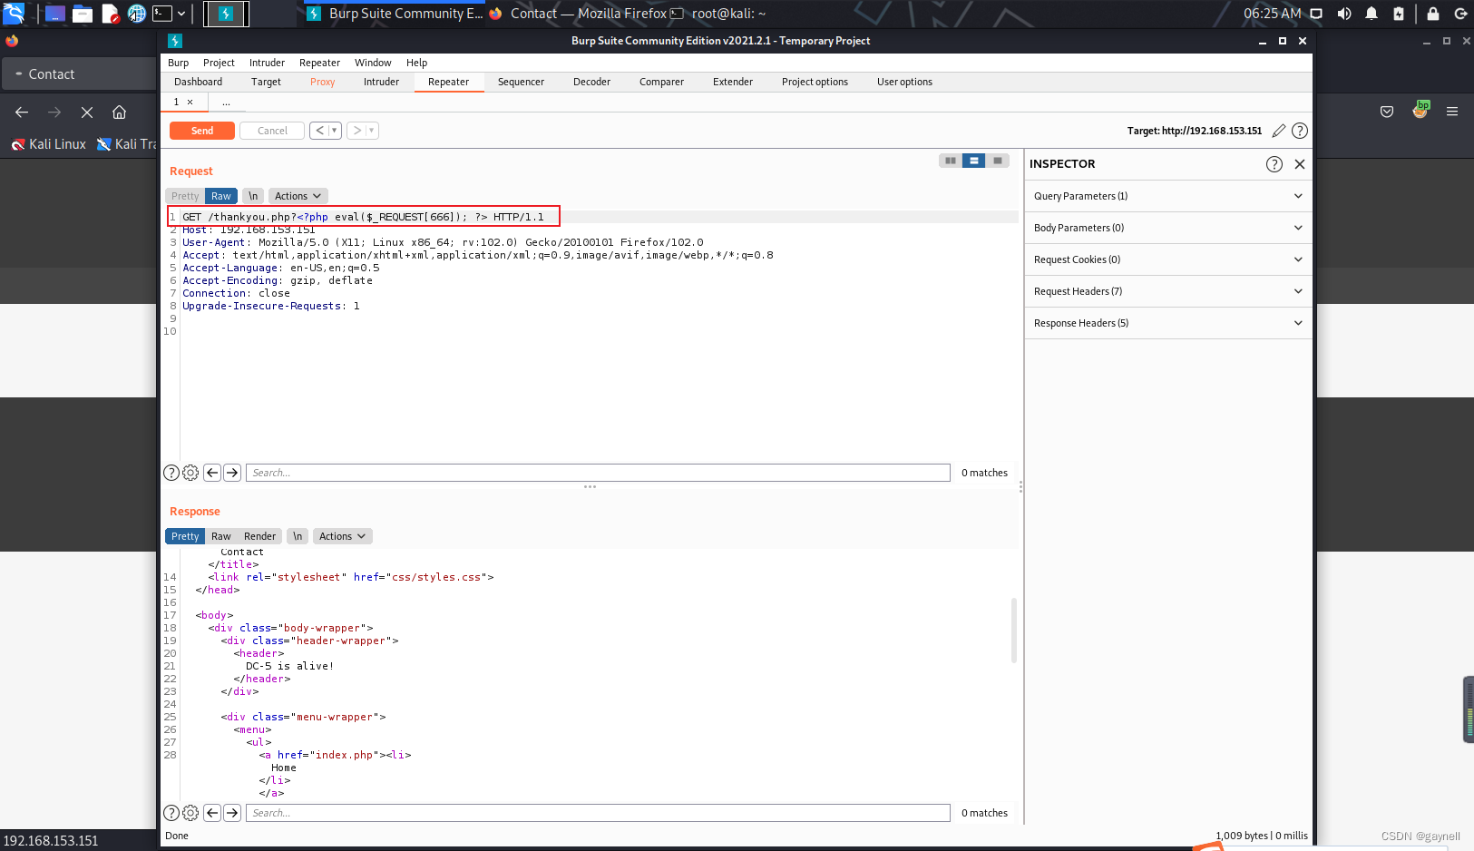Switch response view to Raw

coord(221,536)
